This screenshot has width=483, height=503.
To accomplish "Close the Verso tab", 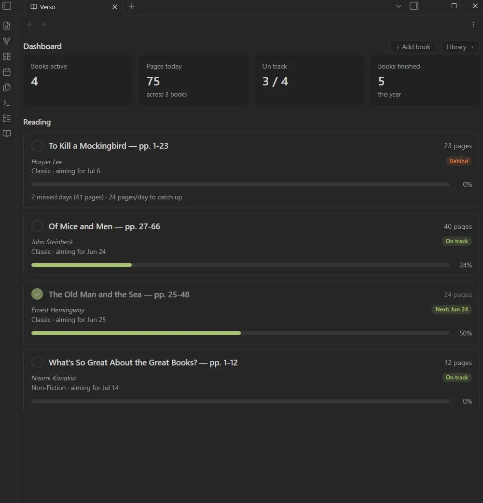I will tap(115, 7).
